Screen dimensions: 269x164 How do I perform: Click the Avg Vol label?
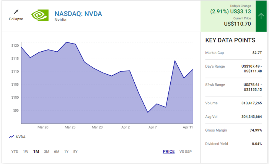coord(211,117)
